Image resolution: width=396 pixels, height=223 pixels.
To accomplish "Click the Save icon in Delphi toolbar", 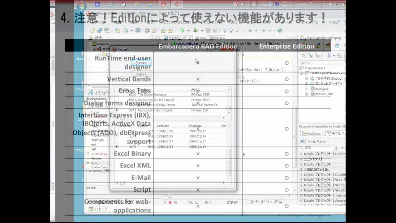I will [138, 31].
